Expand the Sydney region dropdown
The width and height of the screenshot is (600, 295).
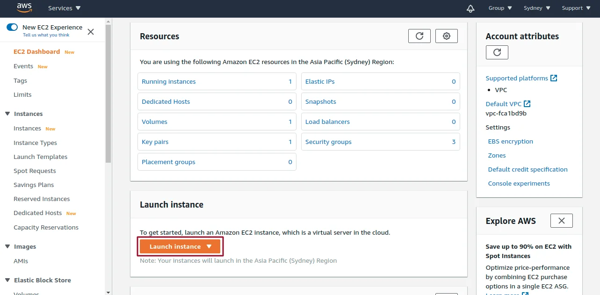click(x=537, y=8)
